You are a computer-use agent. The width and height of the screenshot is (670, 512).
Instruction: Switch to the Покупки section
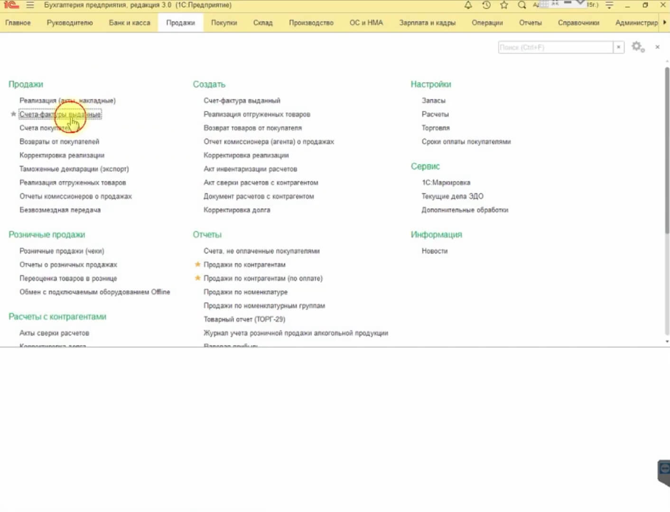[224, 23]
